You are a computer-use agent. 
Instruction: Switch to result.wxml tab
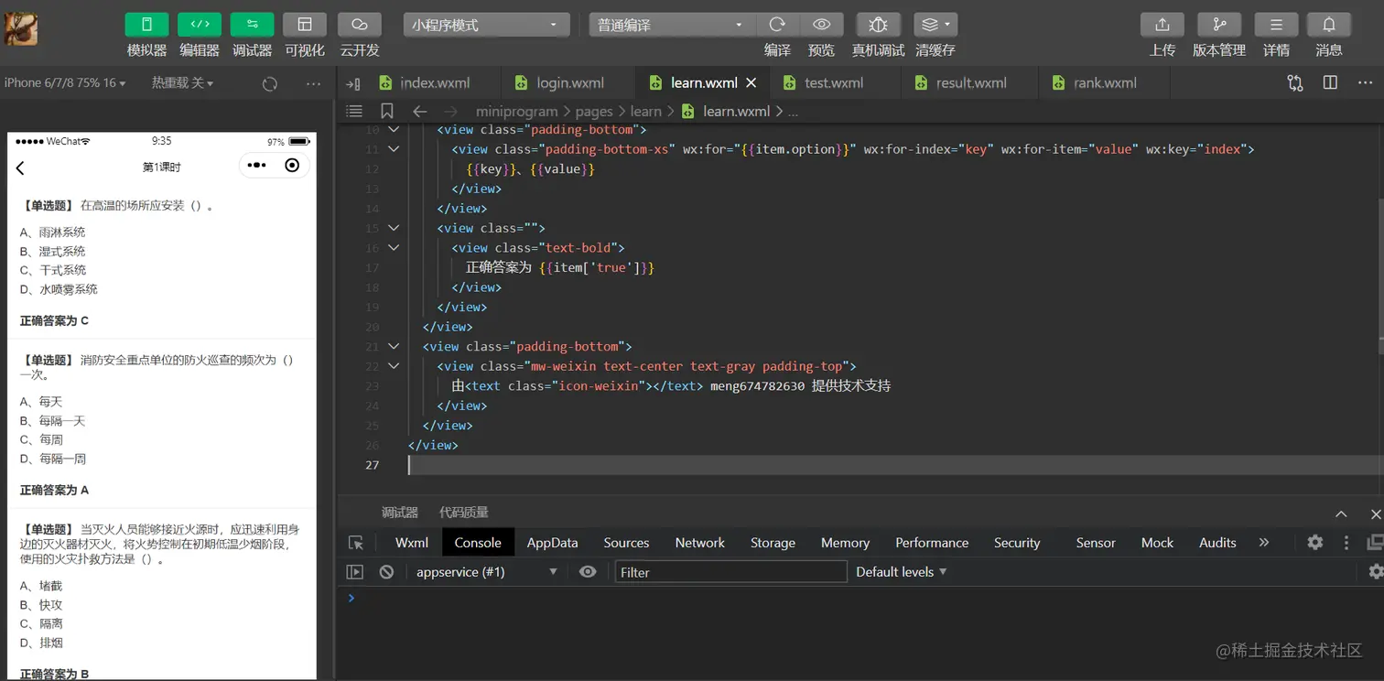click(971, 82)
